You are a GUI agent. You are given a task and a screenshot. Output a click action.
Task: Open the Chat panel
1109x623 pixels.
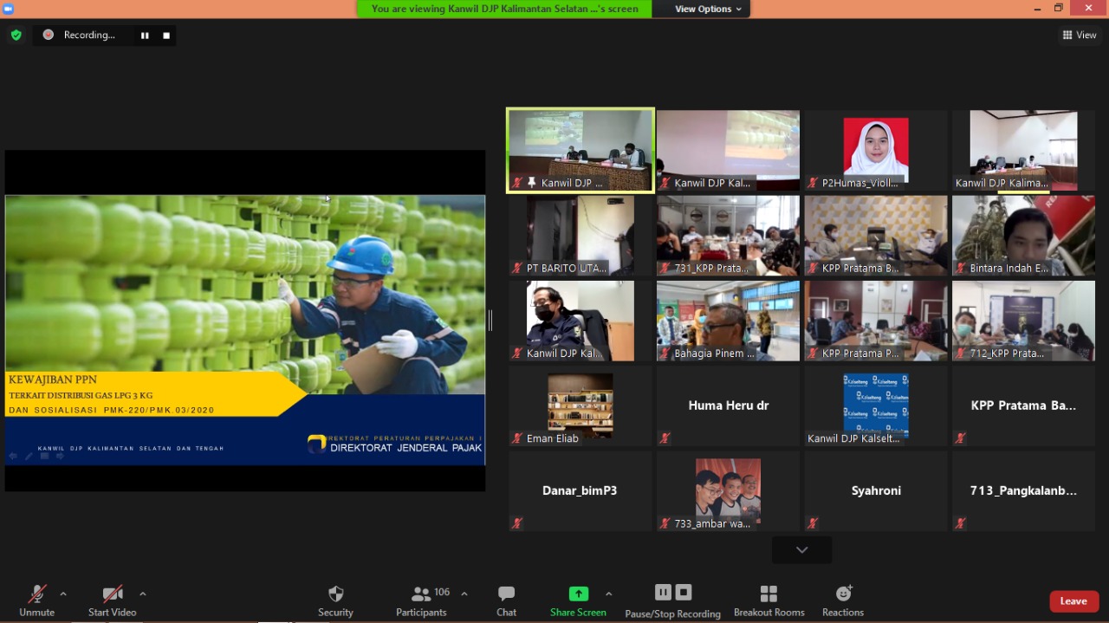pyautogui.click(x=506, y=594)
